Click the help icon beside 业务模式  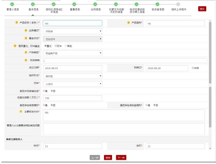pos(26,30)
